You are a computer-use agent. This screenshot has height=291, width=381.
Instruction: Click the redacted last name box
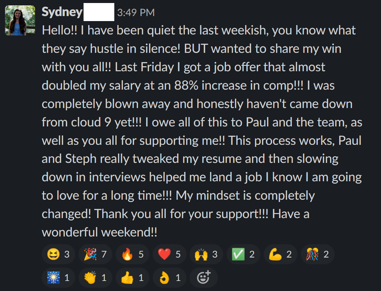pos(99,12)
